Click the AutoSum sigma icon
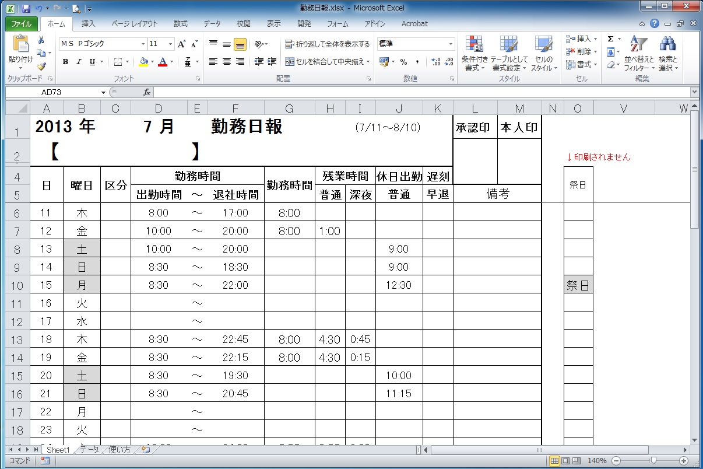The height and width of the screenshot is (469, 703). pyautogui.click(x=610, y=39)
